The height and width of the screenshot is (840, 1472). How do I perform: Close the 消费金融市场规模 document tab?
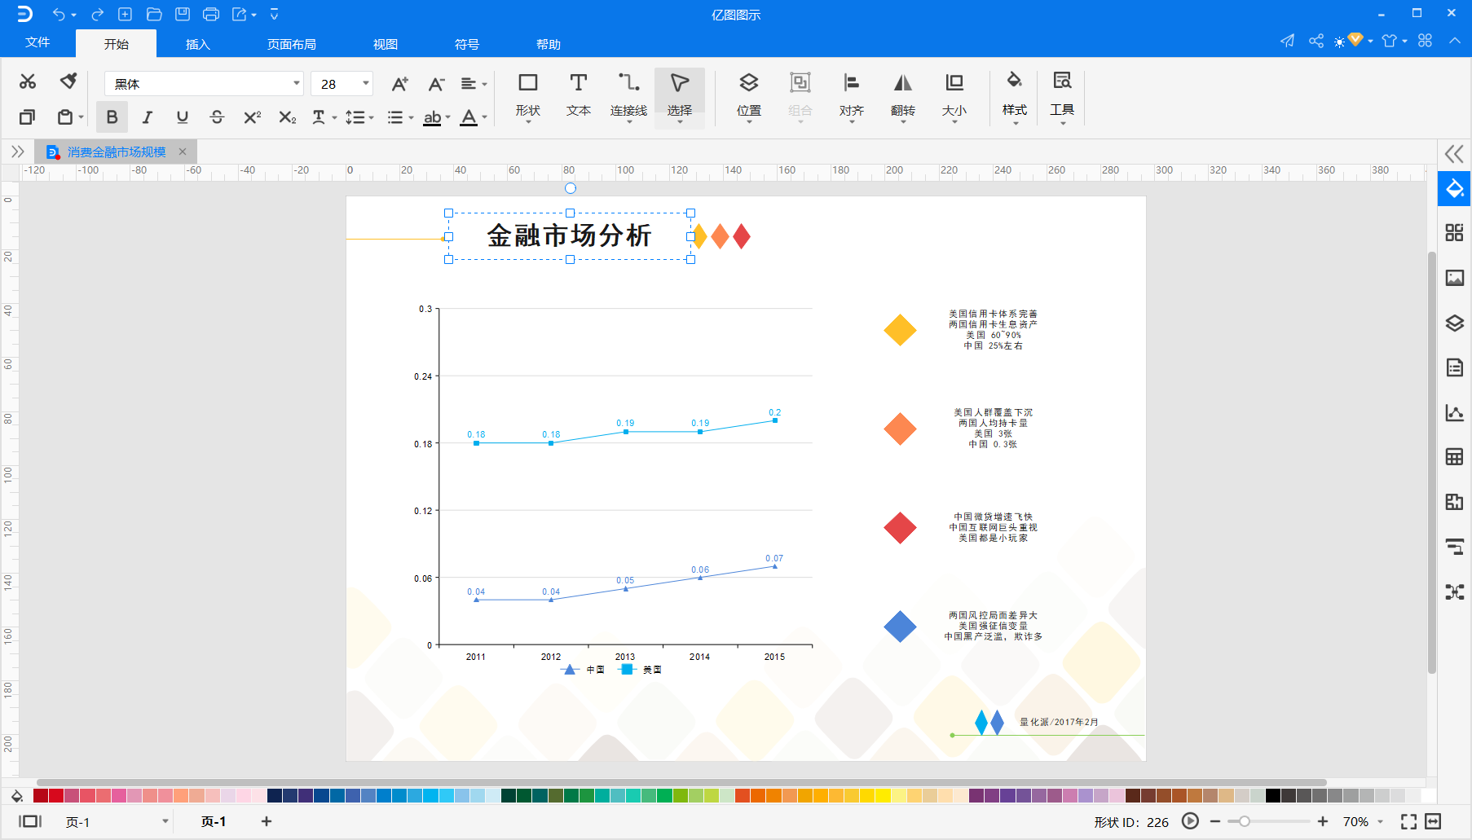point(183,152)
